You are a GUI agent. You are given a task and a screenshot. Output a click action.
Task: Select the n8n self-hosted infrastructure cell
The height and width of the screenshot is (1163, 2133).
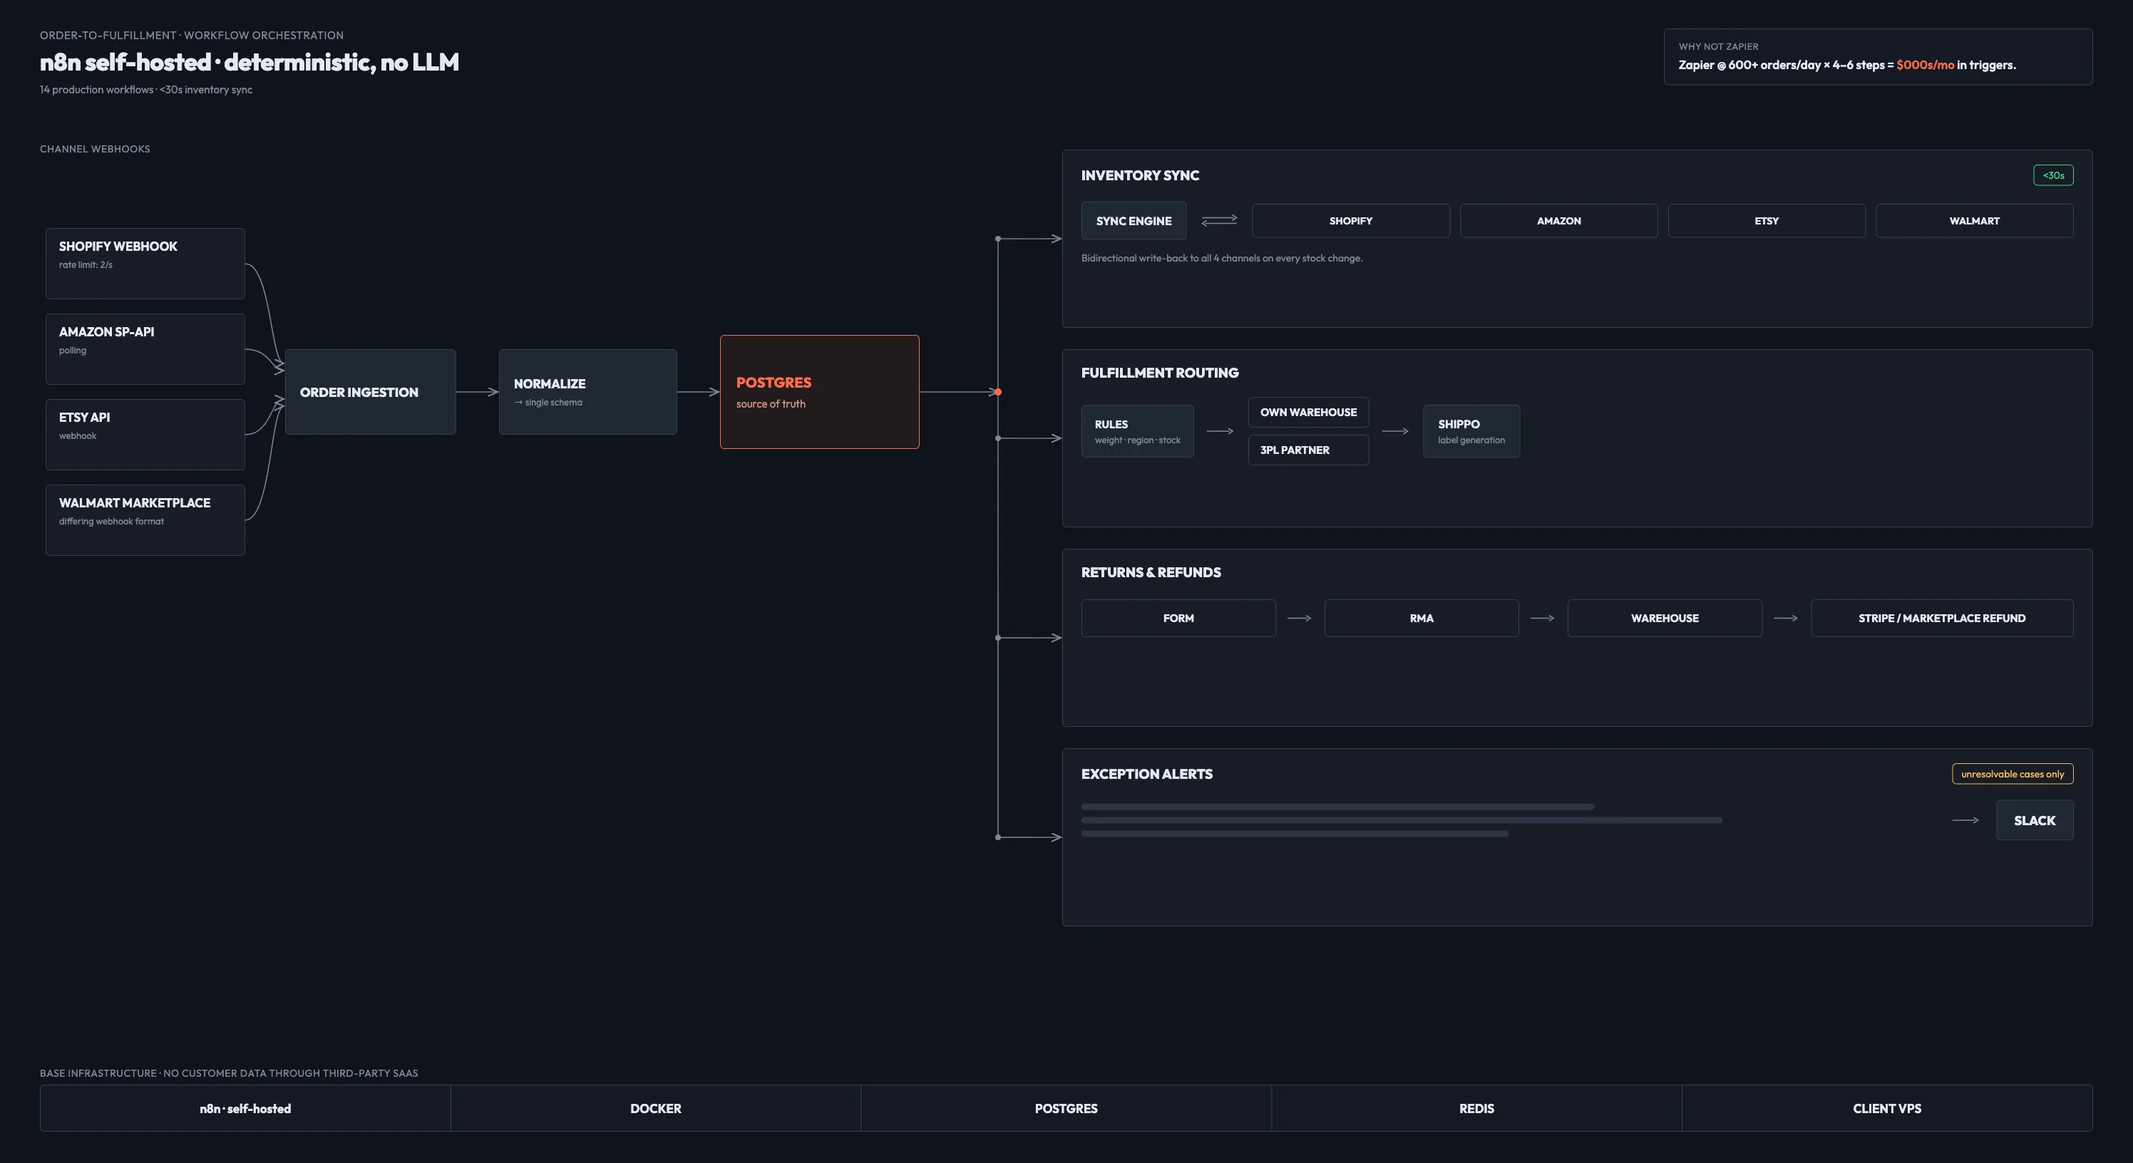pos(245,1108)
